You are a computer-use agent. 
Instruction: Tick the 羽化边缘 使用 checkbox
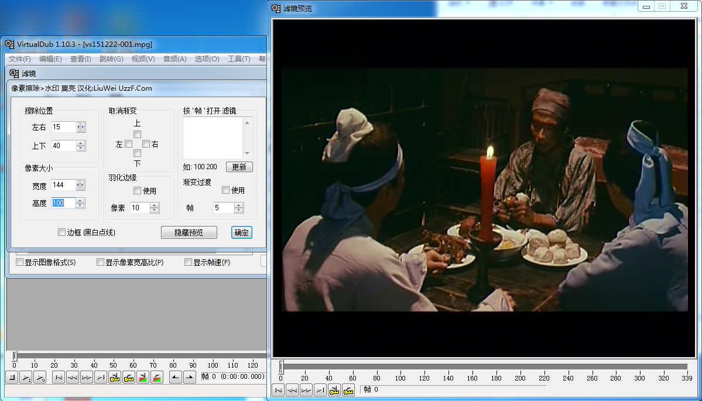point(138,191)
